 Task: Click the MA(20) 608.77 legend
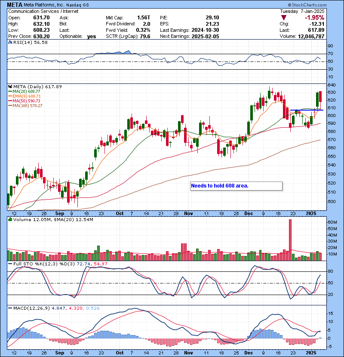(x=25, y=91)
